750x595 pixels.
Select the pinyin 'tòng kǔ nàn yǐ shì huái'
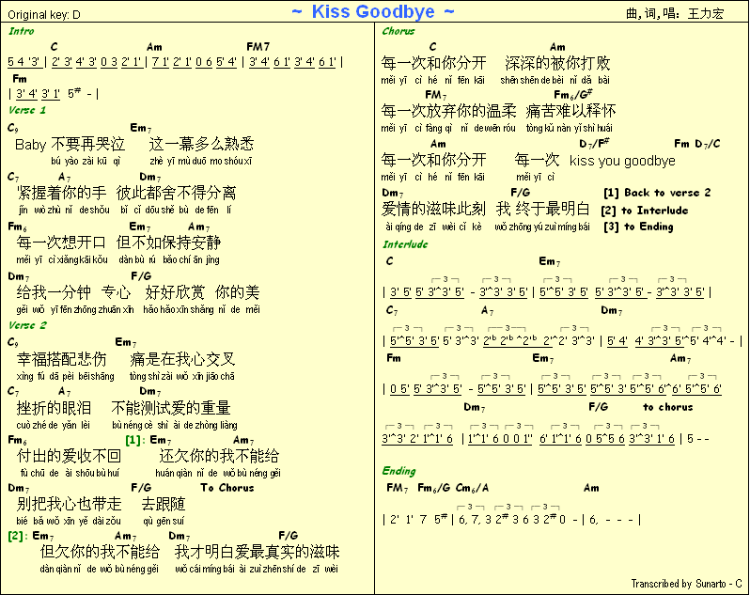coord(570,128)
